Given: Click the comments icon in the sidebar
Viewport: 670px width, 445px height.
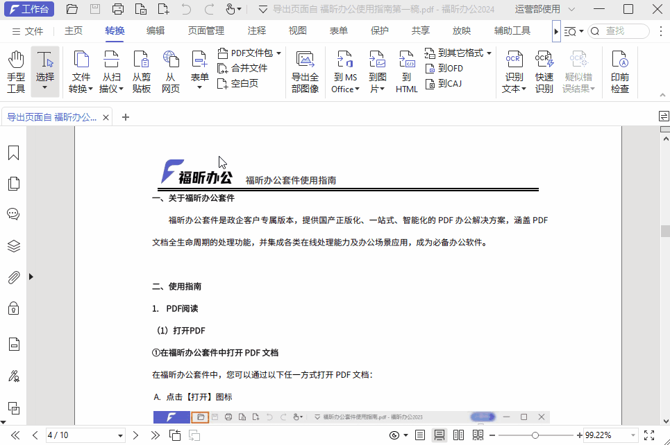Looking at the screenshot, I should 13,214.
